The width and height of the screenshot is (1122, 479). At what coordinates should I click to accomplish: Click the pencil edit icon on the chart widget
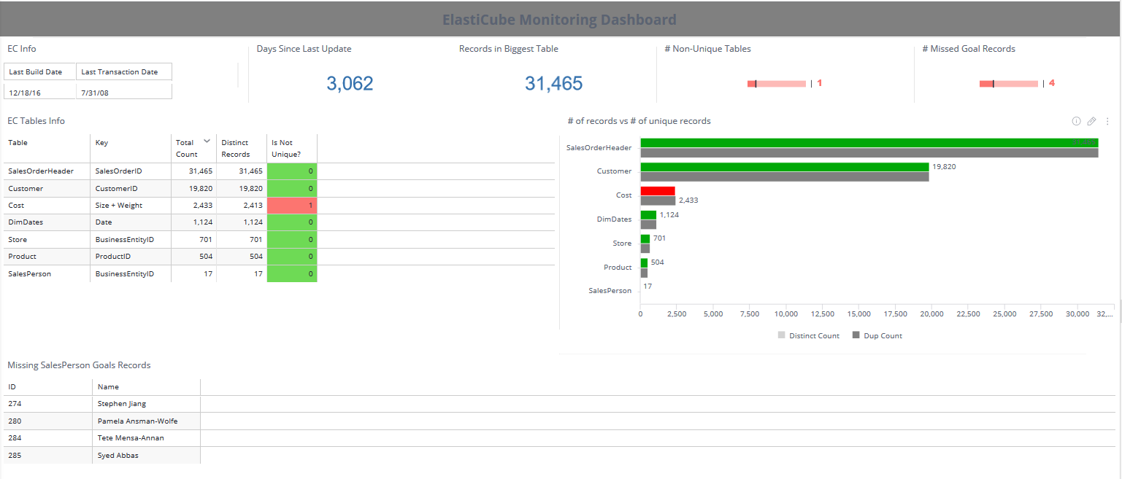coord(1091,121)
